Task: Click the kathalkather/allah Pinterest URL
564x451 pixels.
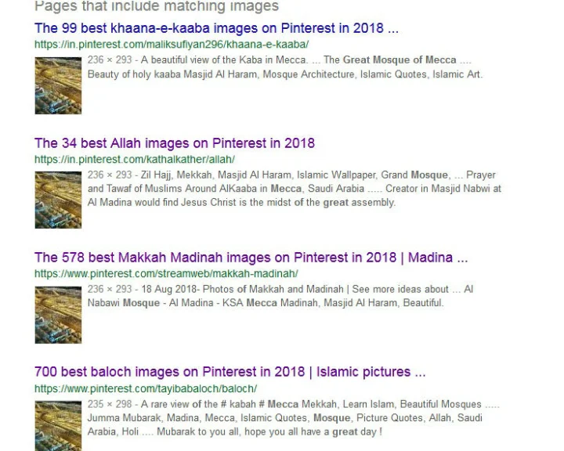Action: 135,159
